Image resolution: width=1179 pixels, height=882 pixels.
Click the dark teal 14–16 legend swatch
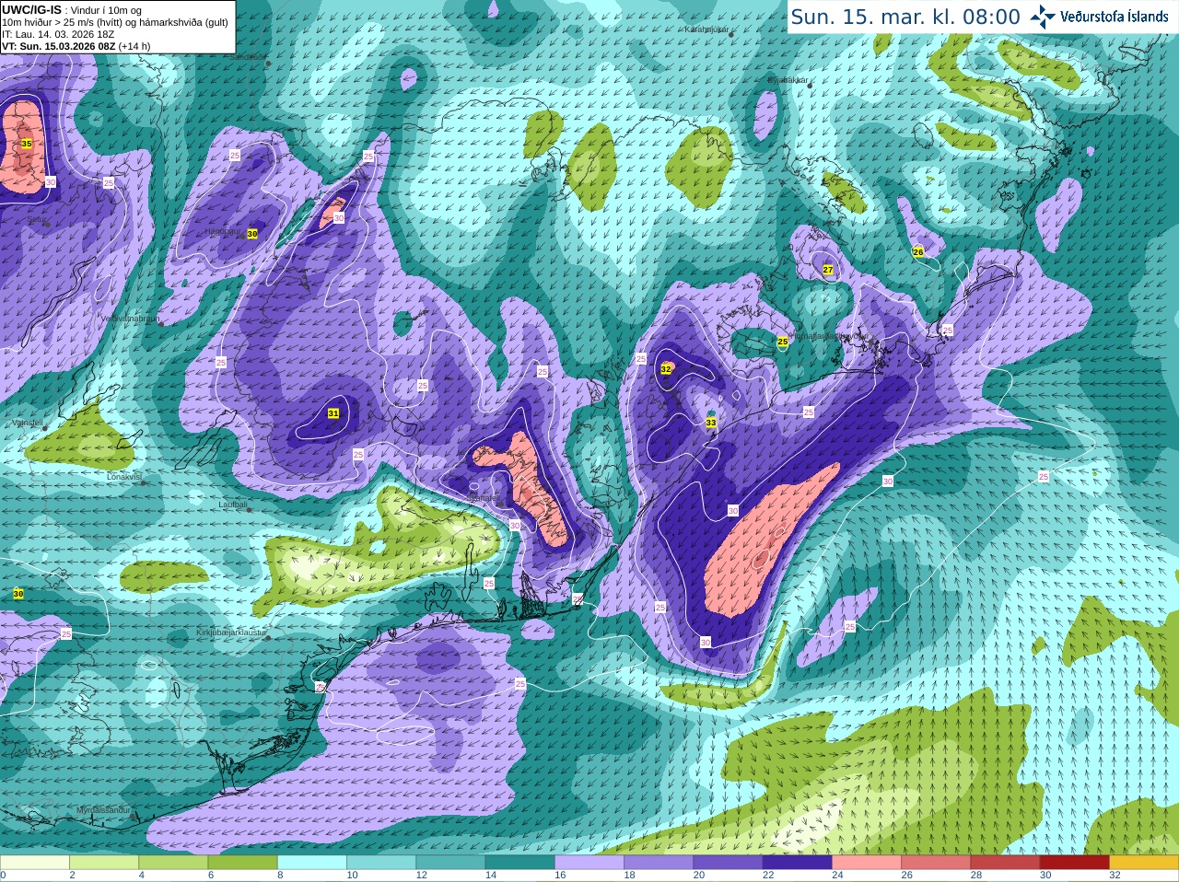pyautogui.click(x=520, y=863)
